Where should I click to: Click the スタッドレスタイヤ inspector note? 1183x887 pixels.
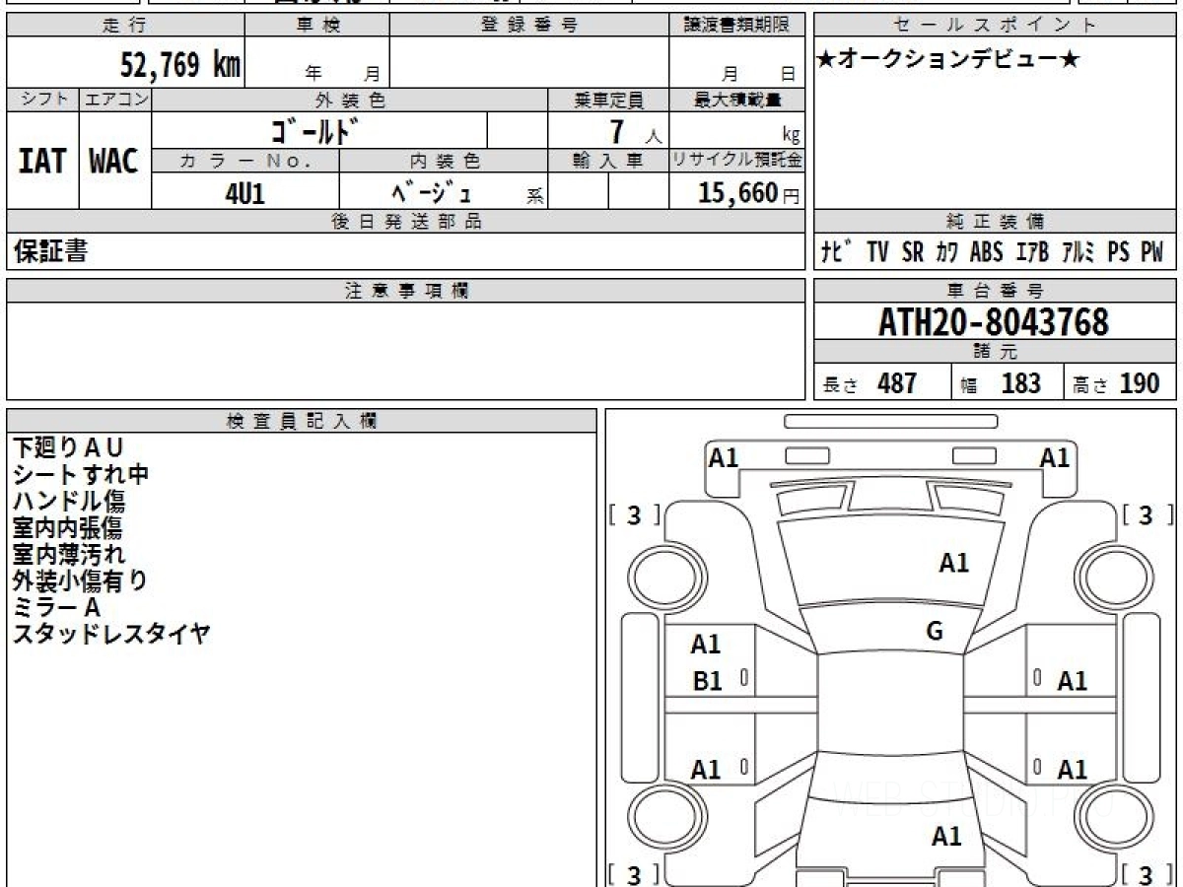pyautogui.click(x=111, y=634)
